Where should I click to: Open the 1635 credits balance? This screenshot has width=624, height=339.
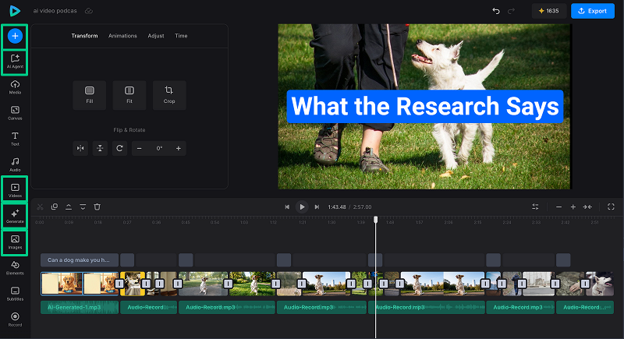(549, 11)
